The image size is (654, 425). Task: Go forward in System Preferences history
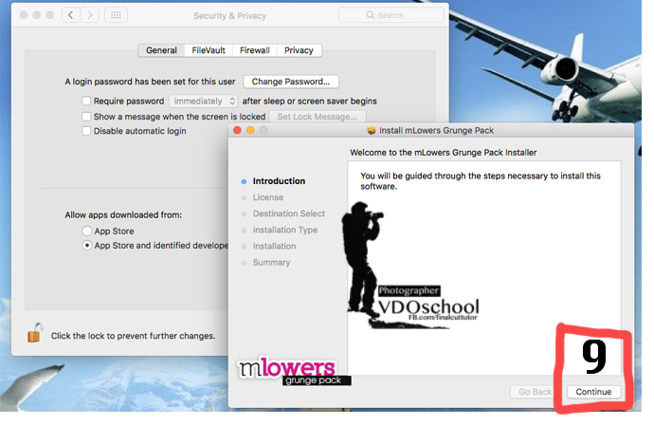coord(90,15)
